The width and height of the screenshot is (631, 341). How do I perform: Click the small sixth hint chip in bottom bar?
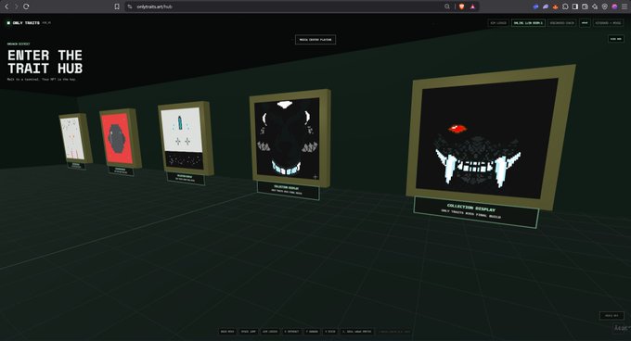[330, 332]
